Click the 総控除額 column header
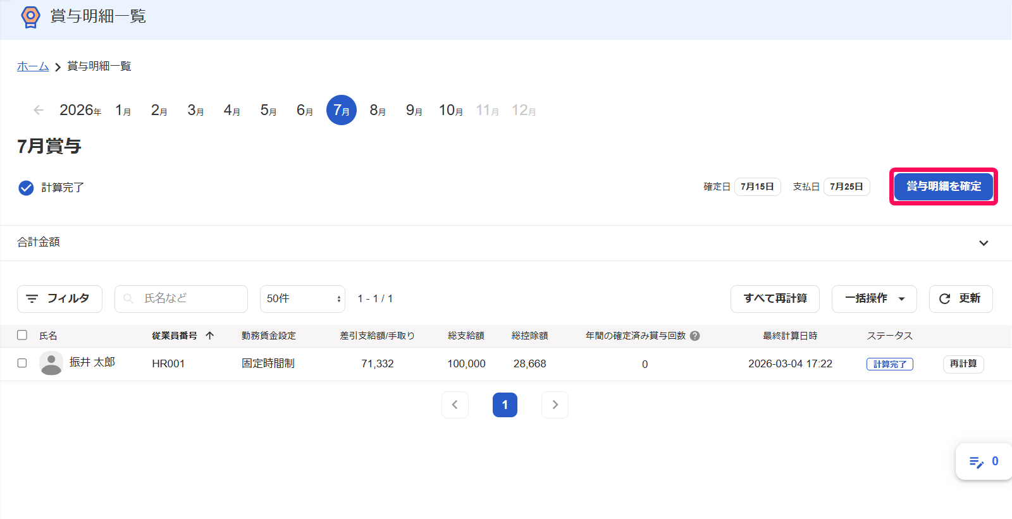 pos(530,336)
